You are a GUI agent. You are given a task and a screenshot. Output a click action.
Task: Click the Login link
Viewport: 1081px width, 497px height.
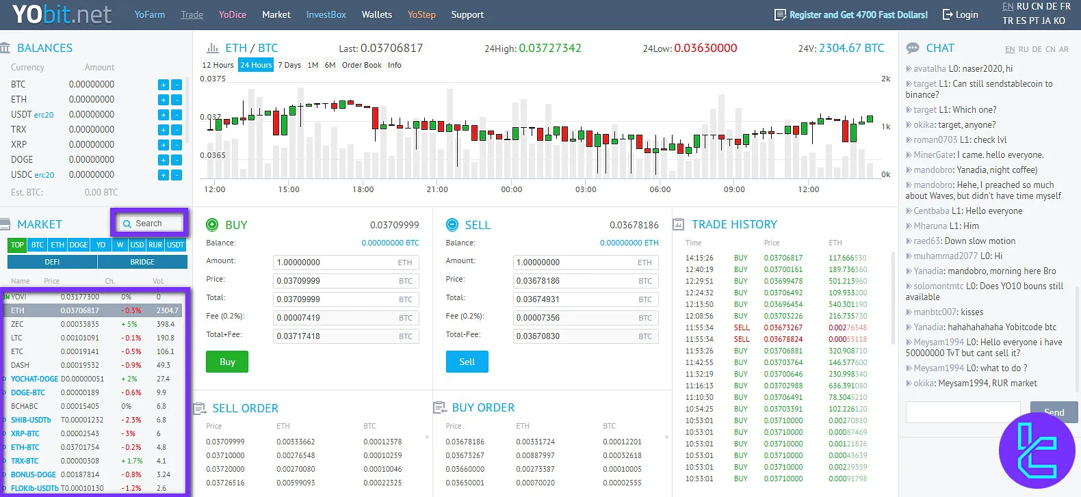click(967, 14)
